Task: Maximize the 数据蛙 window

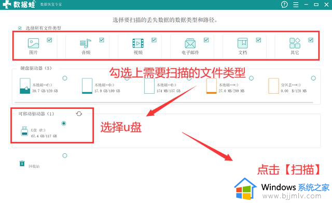Action: click(x=316, y=5)
